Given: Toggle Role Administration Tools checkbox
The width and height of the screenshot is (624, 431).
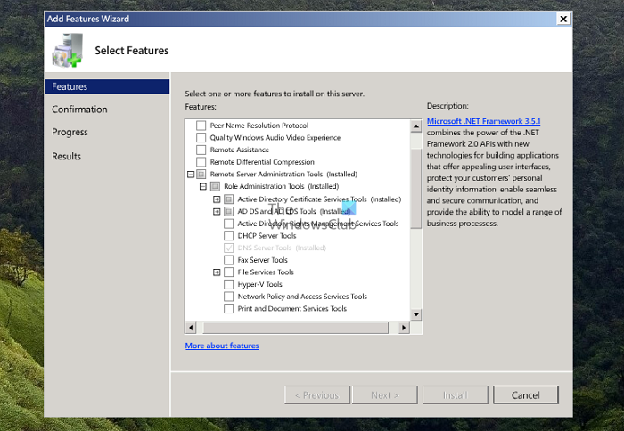Looking at the screenshot, I should 215,186.
